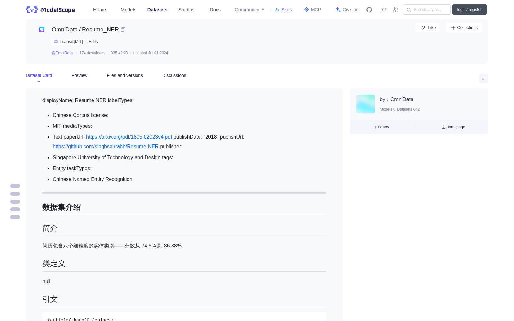
Task: Click the "Models 0" count
Action: (387, 109)
